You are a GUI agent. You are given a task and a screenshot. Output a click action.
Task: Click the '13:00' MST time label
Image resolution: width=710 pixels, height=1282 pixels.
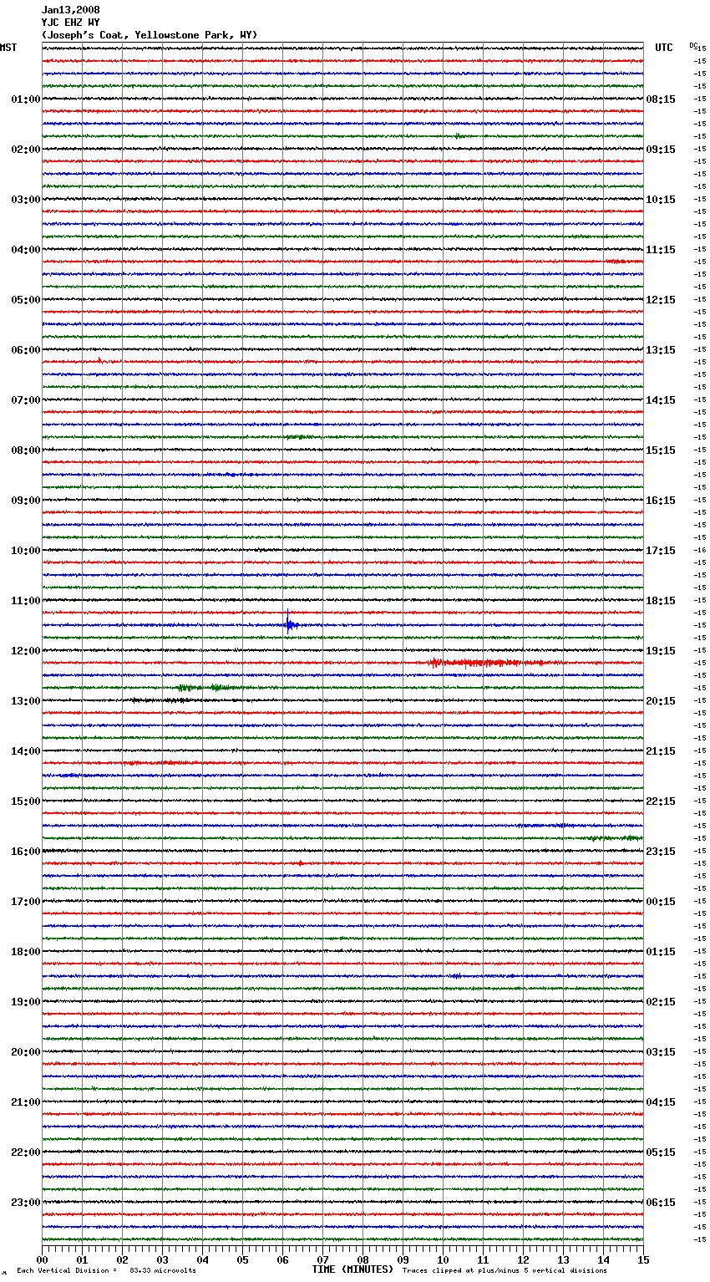click(x=26, y=701)
